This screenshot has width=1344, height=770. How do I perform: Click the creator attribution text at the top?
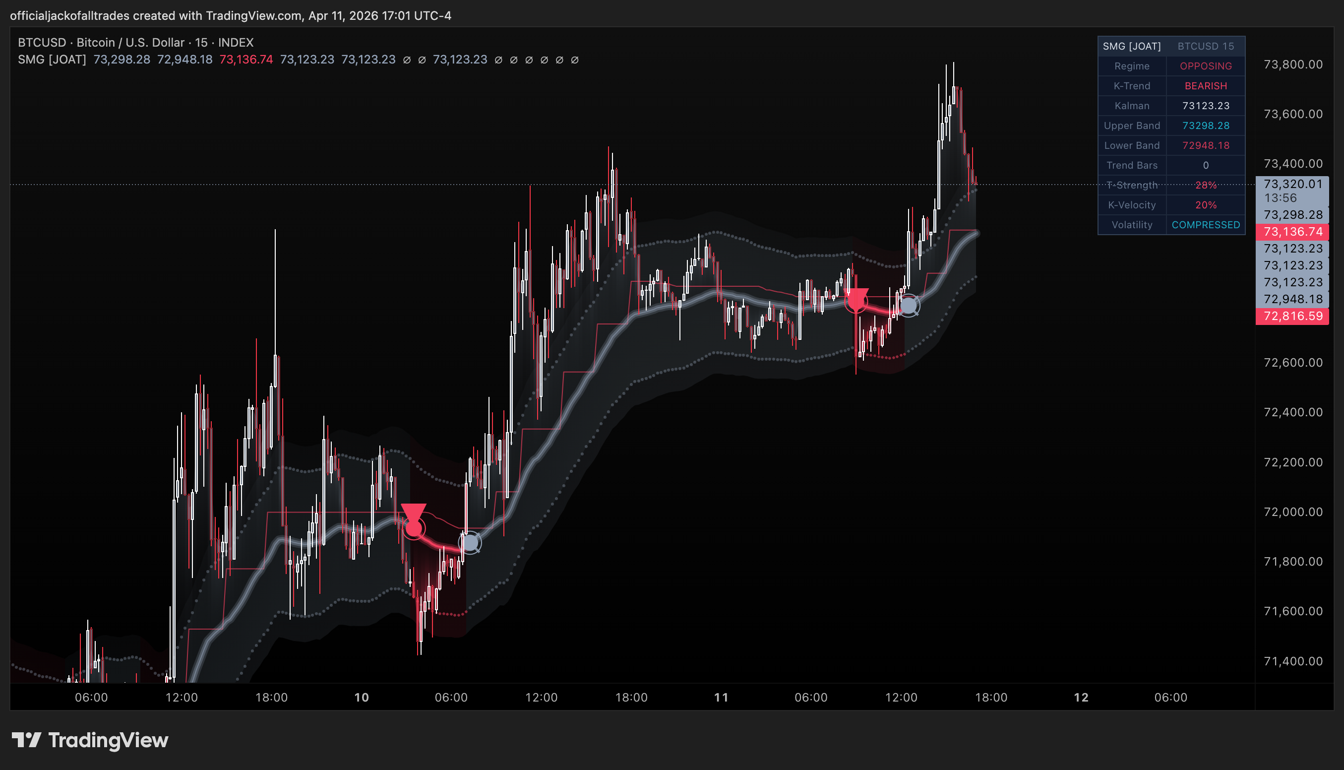tap(231, 15)
